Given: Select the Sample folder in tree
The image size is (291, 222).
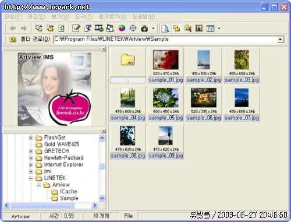Looking at the screenshot, I should click(x=69, y=198).
